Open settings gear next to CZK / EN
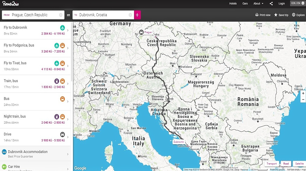The image size is (306, 171). tap(303, 3)
